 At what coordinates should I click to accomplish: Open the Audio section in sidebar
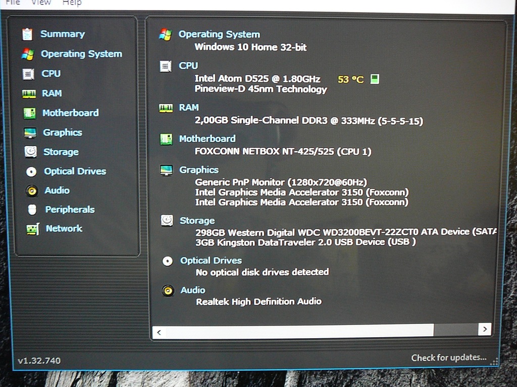coord(57,190)
